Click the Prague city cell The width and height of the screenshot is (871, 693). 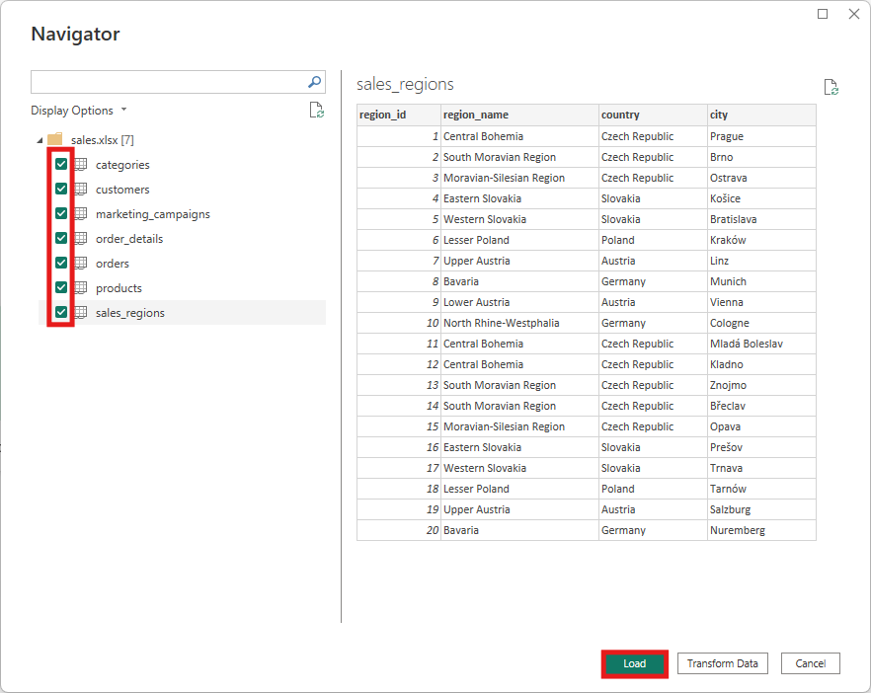coord(761,136)
